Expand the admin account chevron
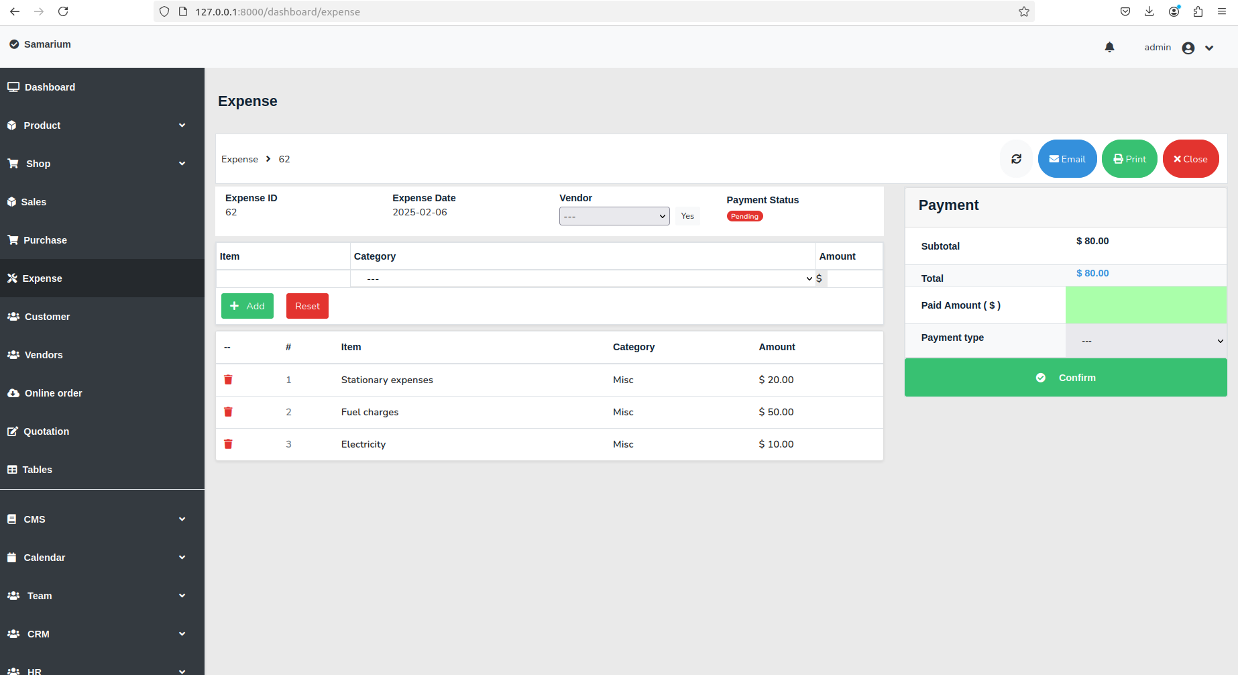The image size is (1238, 675). pos(1209,48)
